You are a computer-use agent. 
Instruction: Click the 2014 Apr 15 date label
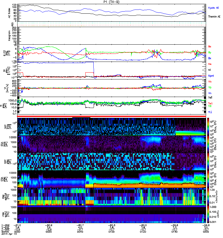pos(9,234)
